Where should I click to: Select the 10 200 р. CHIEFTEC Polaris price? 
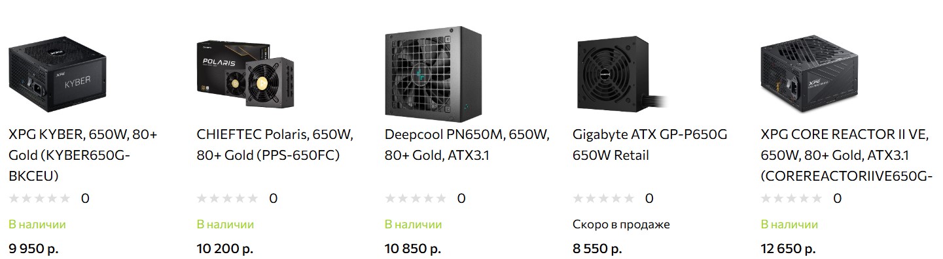(x=224, y=249)
